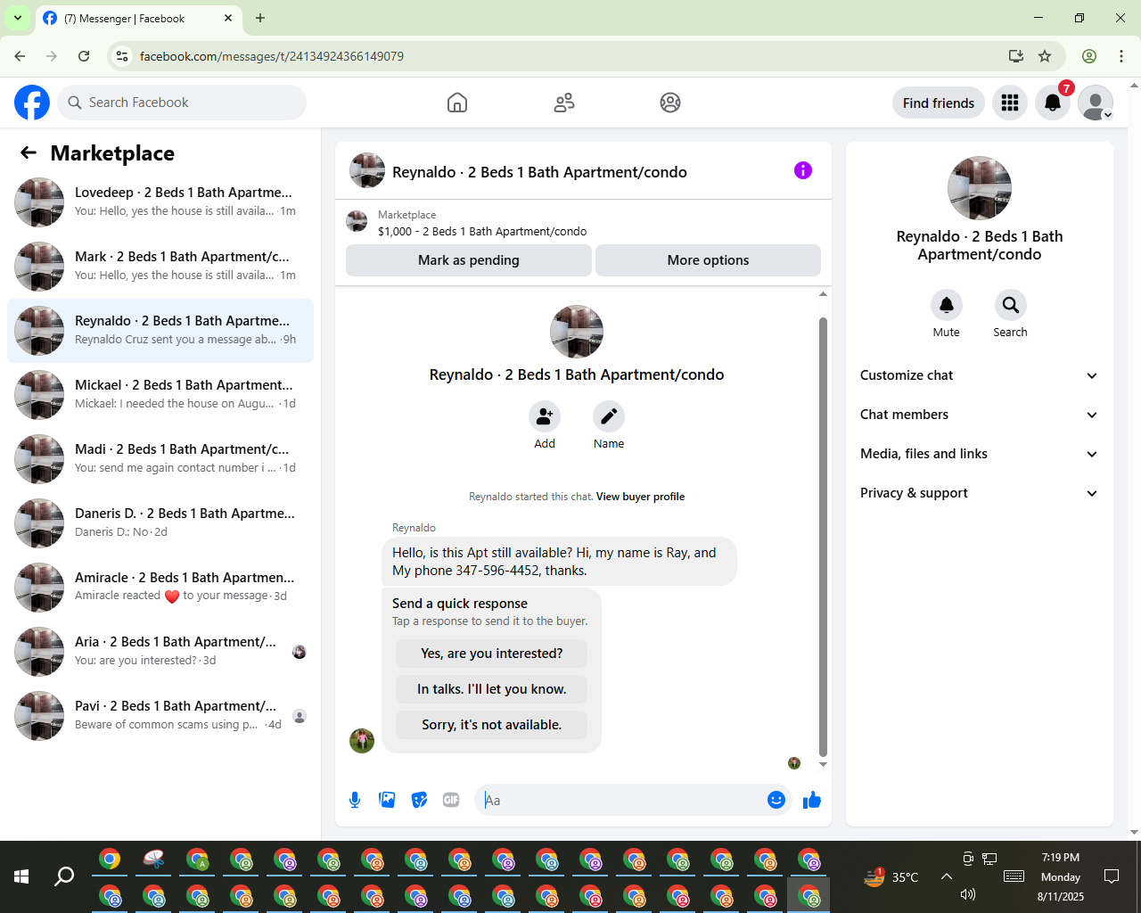Add people to chat icon
This screenshot has width=1141, height=913.
(545, 416)
